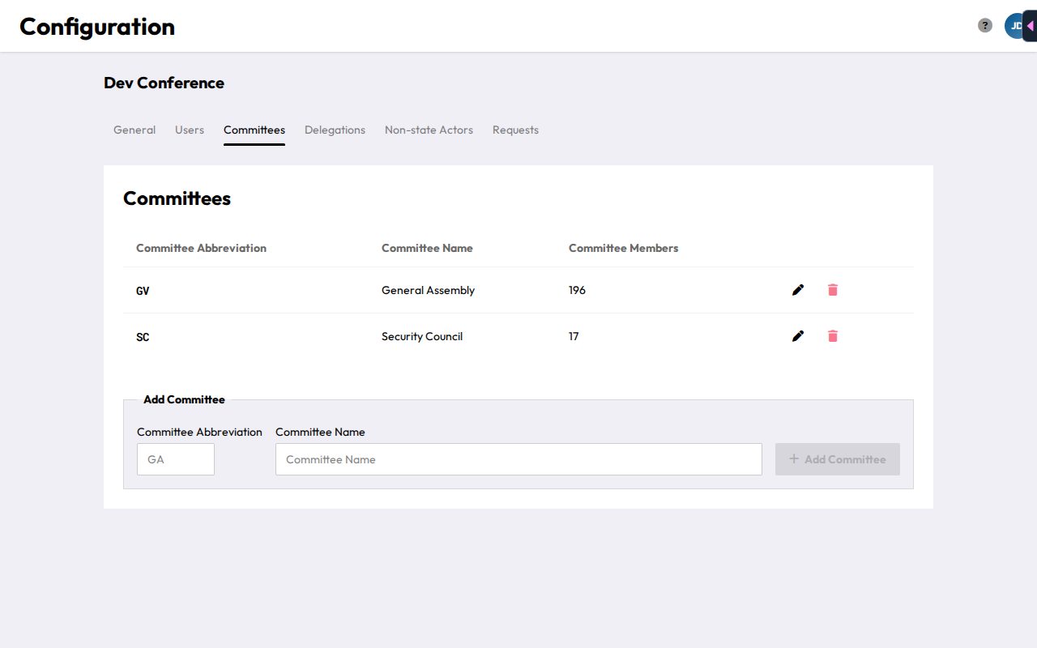Viewport: 1037px width, 648px height.
Task: Open the JD user avatar menu
Action: [x=1014, y=26]
